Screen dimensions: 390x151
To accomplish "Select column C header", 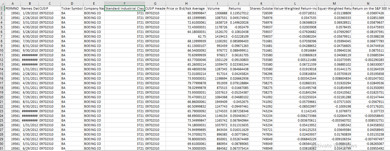I will click(x=50, y=3).
